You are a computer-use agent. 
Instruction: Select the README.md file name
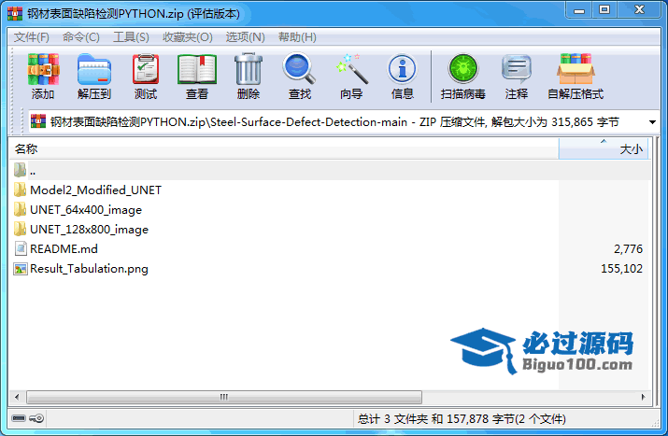64,248
